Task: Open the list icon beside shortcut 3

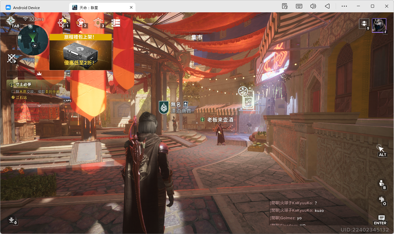Action: [116, 23]
